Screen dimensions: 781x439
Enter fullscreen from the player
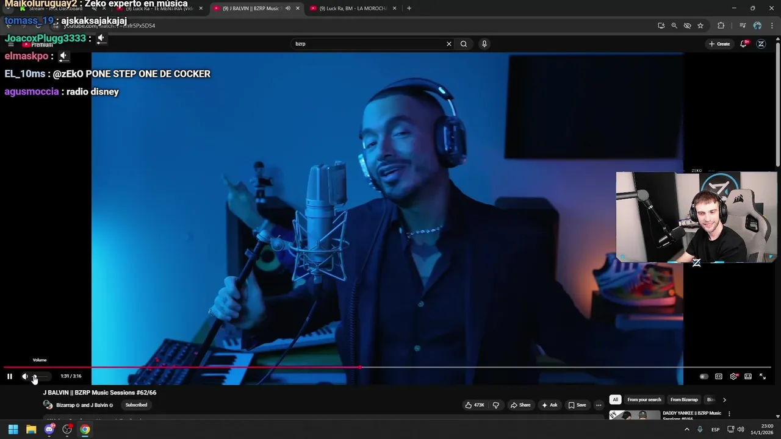tap(763, 377)
